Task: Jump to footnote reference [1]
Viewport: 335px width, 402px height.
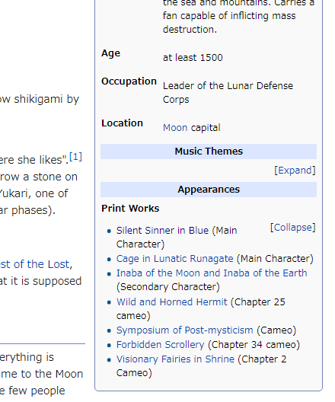Action: point(75,157)
